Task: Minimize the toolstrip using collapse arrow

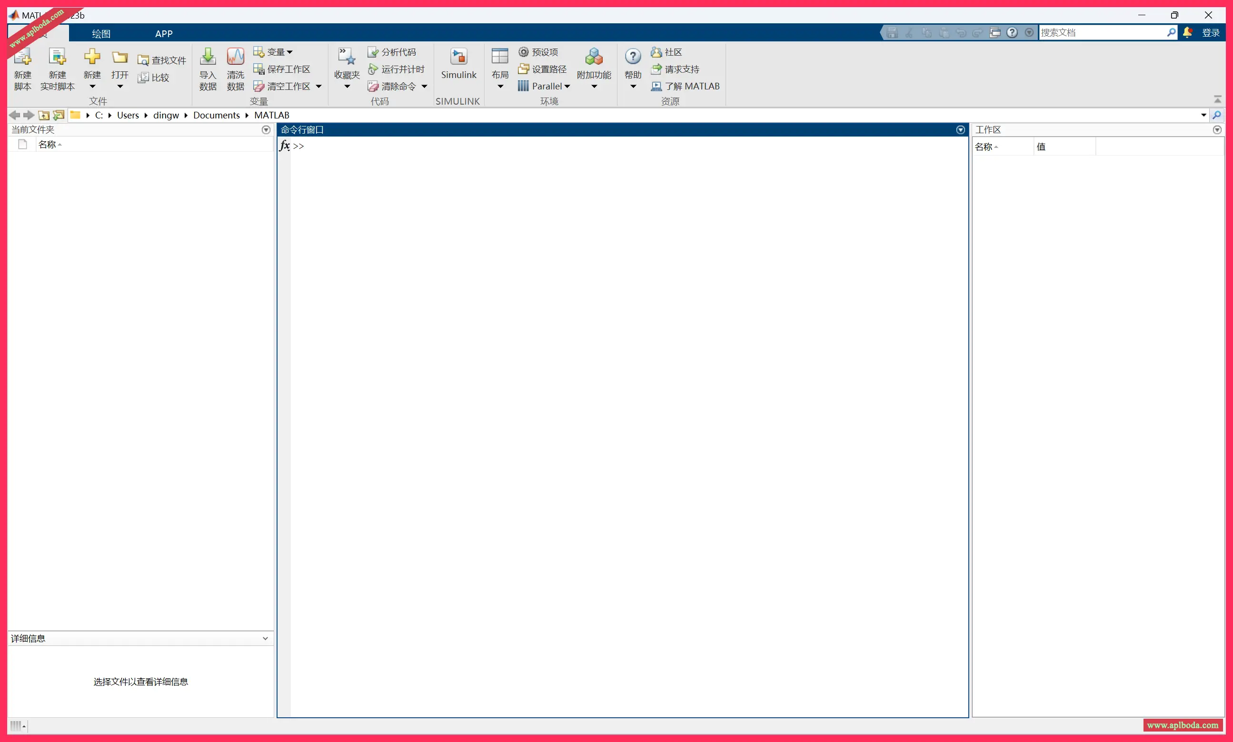Action: coord(1217,99)
